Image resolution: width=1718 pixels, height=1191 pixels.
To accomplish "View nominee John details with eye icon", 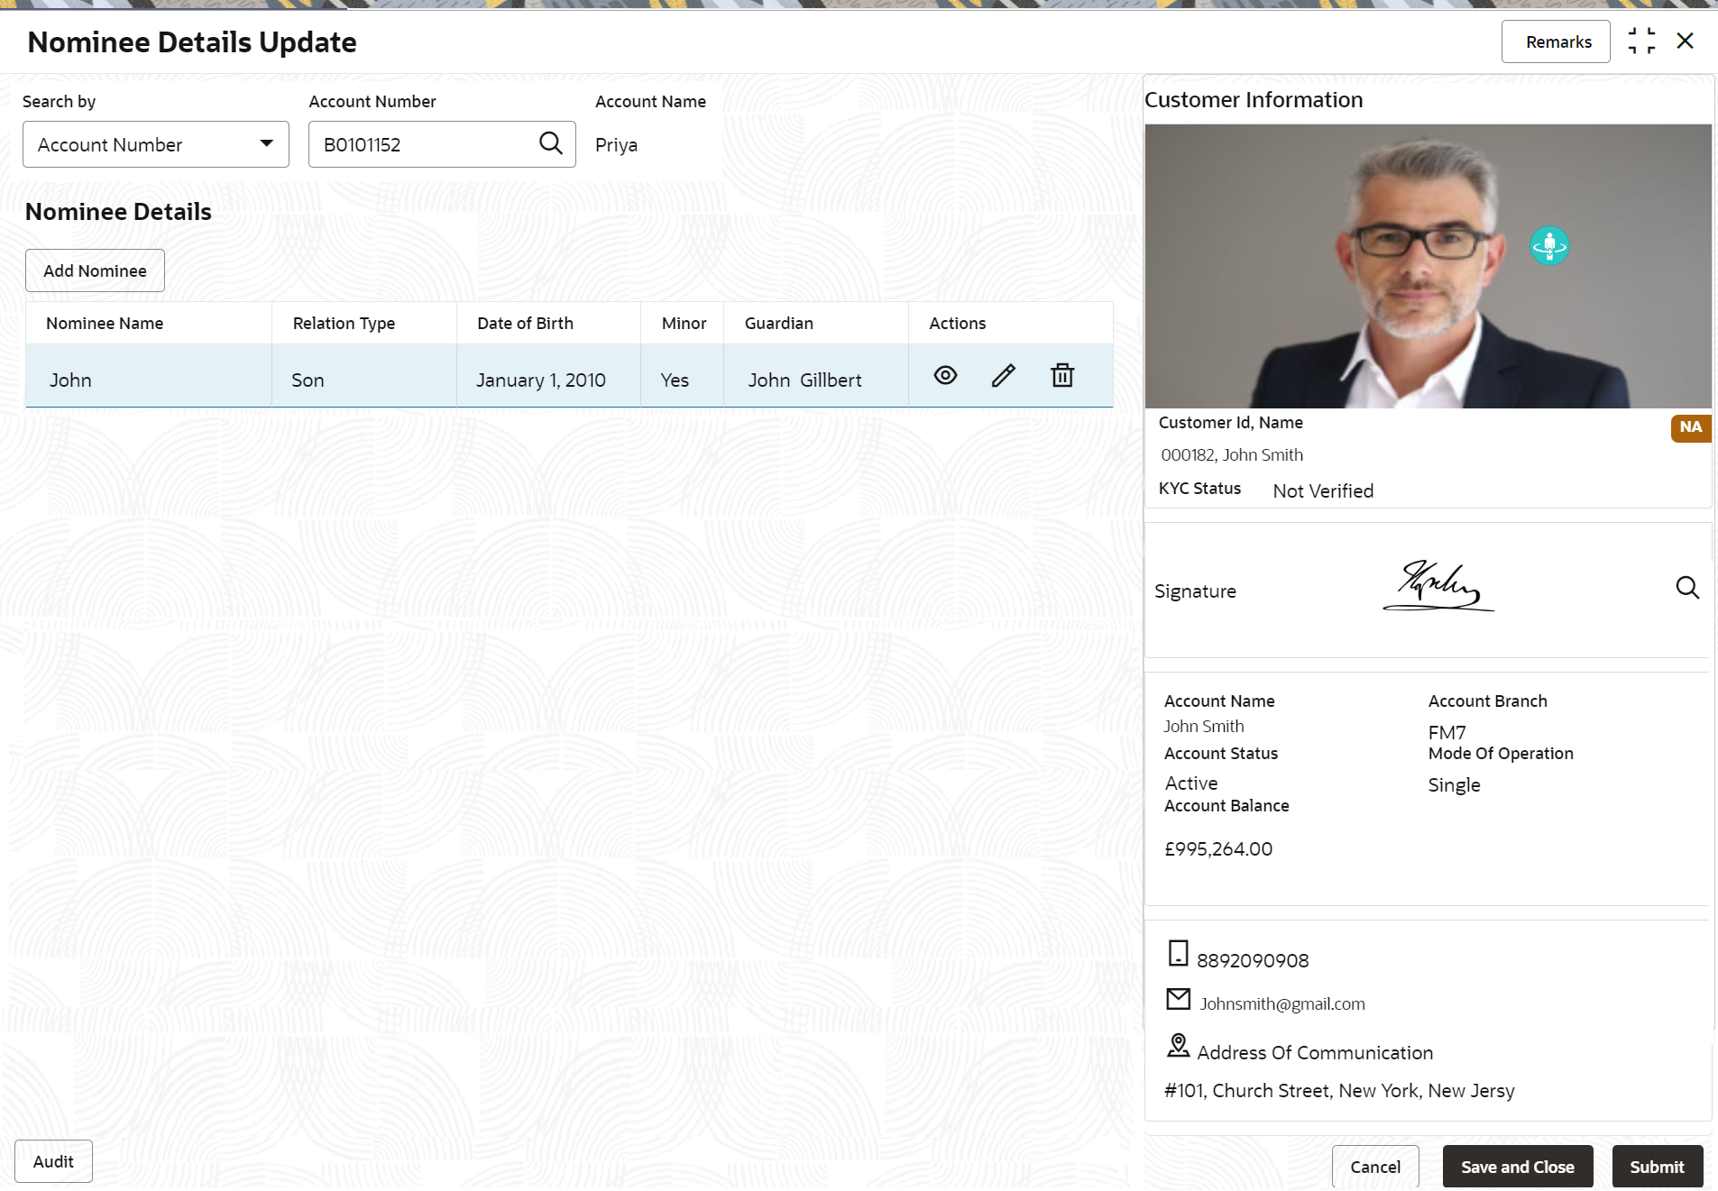I will point(945,375).
